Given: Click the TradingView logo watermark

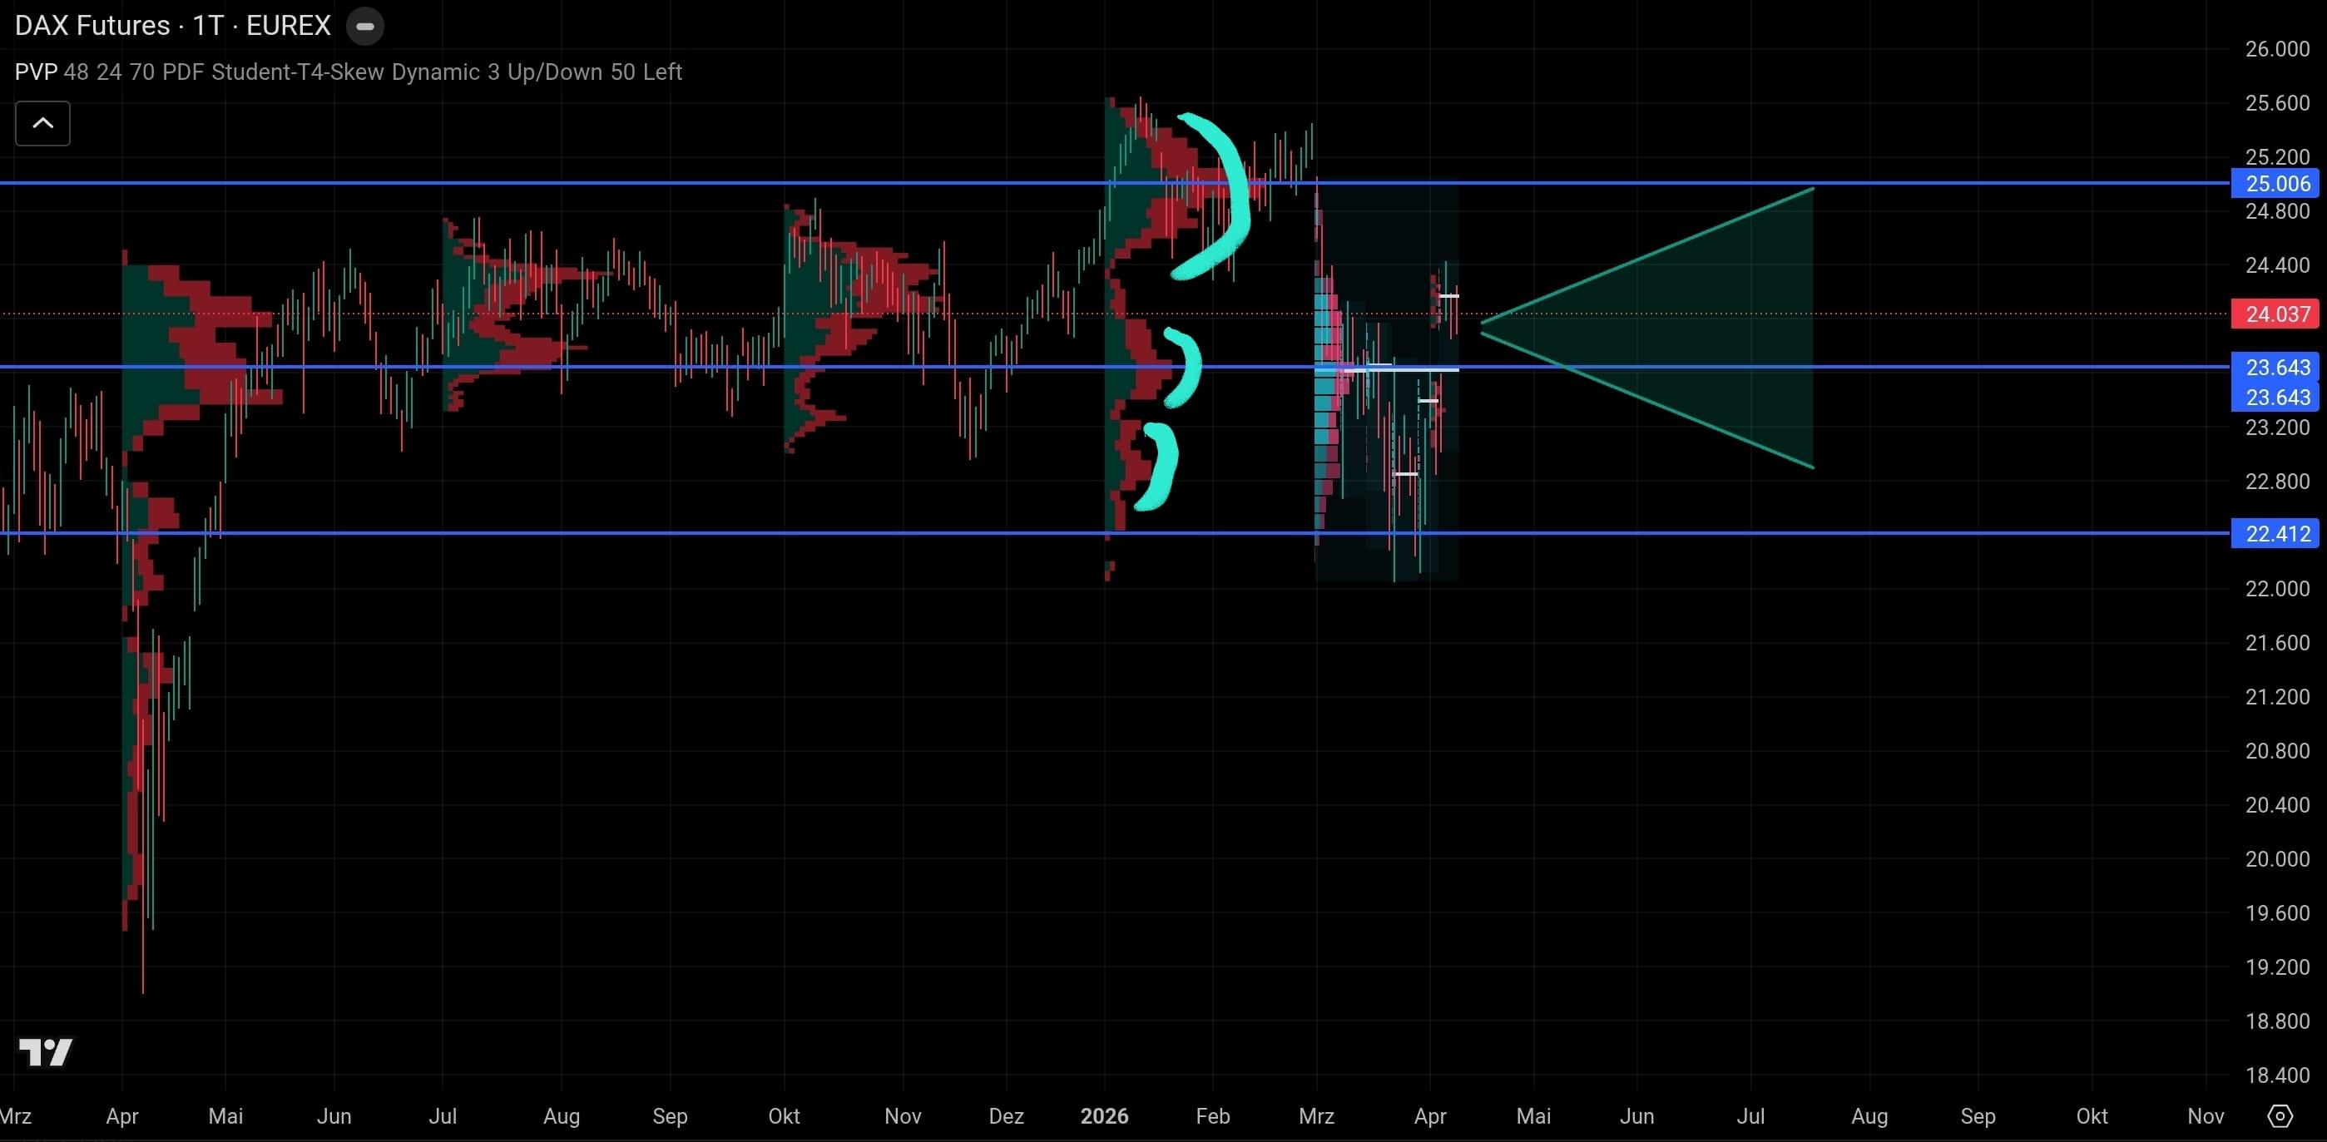Looking at the screenshot, I should (44, 1051).
